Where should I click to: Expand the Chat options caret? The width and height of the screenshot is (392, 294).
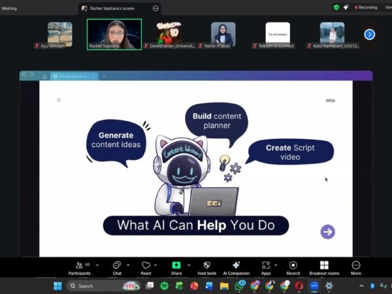pos(128,265)
